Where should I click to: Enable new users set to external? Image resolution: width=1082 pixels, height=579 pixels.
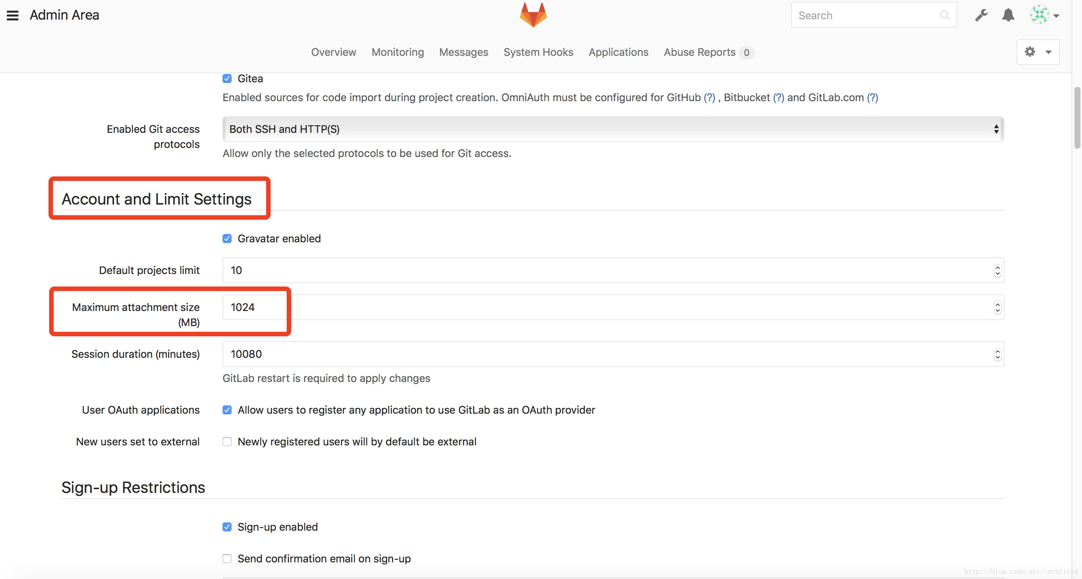(227, 441)
